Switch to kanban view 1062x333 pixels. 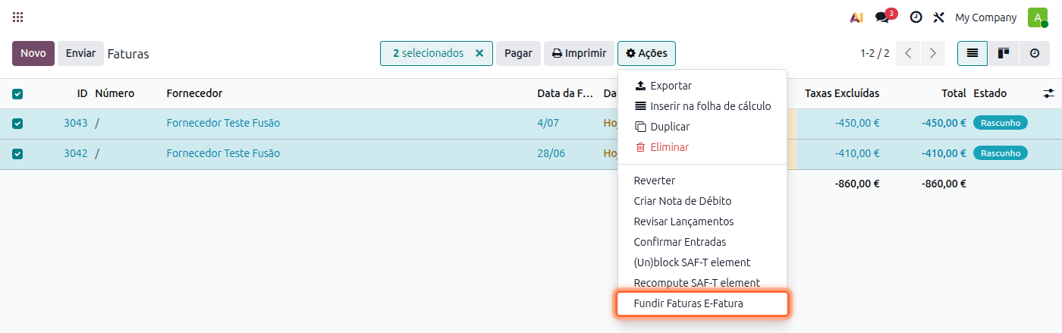pos(1003,54)
